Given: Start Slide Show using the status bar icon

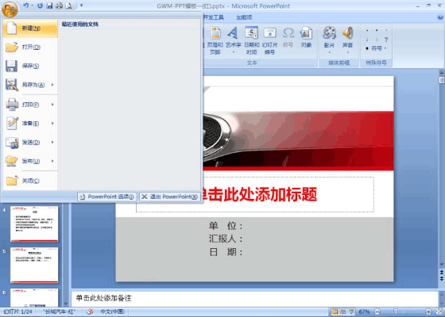Looking at the screenshot, I should click(x=351, y=312).
